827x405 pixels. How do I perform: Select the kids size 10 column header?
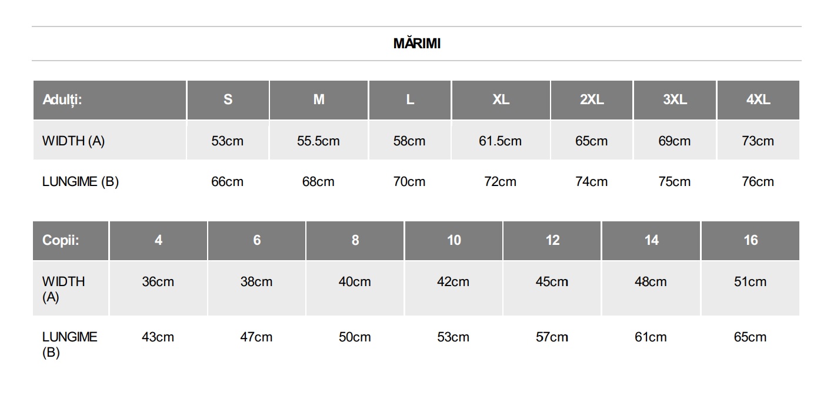(453, 240)
